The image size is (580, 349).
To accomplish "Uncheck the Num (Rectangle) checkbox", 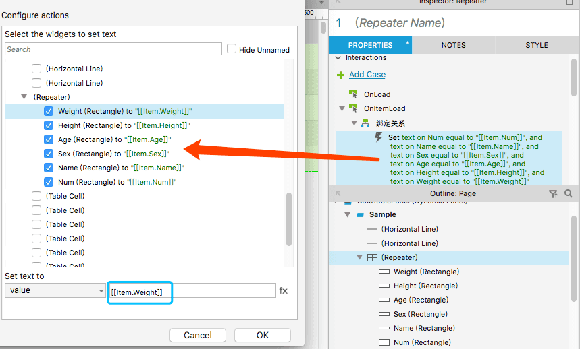I will point(49,182).
